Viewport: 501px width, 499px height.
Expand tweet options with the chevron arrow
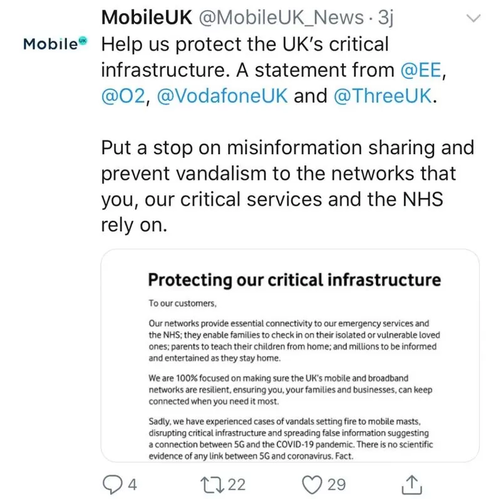click(473, 18)
